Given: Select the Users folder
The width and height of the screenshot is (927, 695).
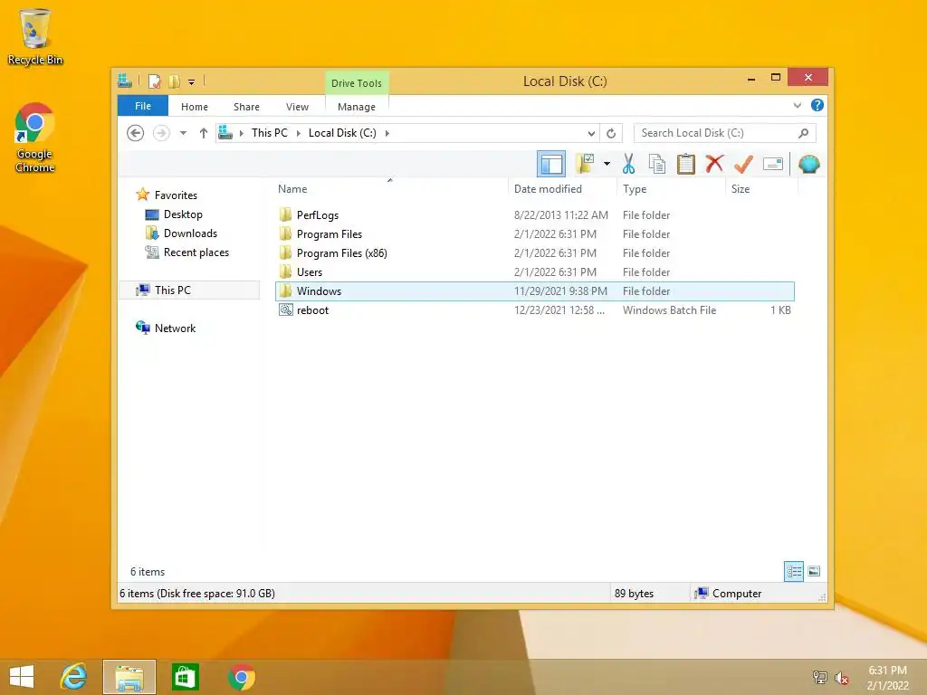Looking at the screenshot, I should pos(535,271).
